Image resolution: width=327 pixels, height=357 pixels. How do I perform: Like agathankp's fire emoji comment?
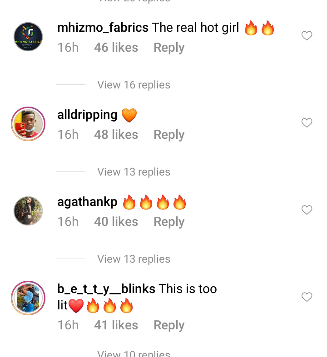tap(307, 210)
